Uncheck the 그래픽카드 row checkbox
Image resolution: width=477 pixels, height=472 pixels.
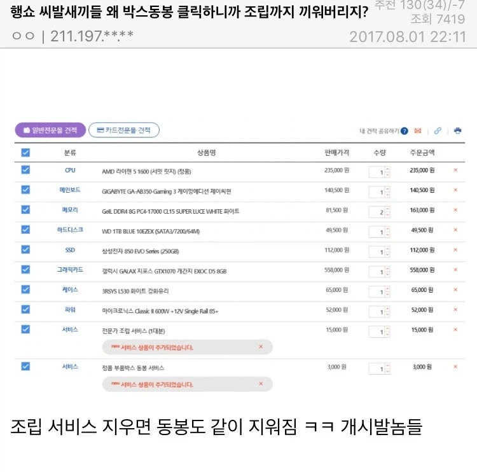click(25, 270)
